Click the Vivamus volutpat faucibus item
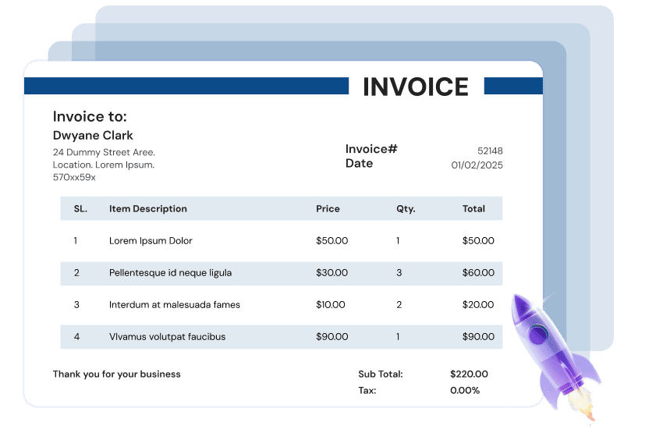This screenshot has width=663, height=429. click(167, 337)
